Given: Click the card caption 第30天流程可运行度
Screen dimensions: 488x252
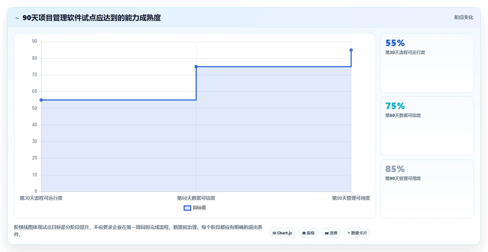Looking at the screenshot, I should pos(405,53).
